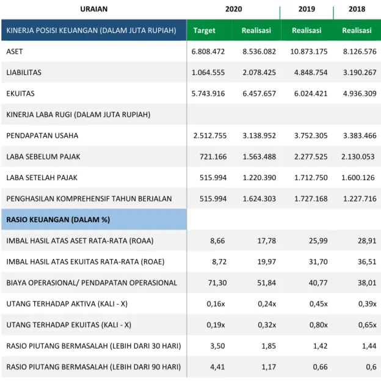Select BIAYA OPERASIONAL/ PENDAPATAN OPERASIONAL label
The height and width of the screenshot is (381, 381).
tap(92, 283)
